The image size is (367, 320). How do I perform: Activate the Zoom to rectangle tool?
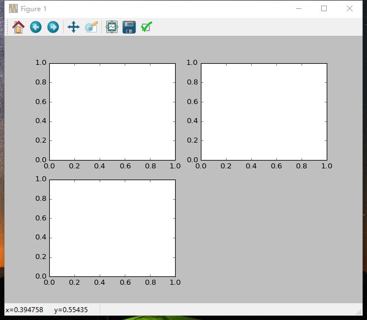click(x=91, y=27)
